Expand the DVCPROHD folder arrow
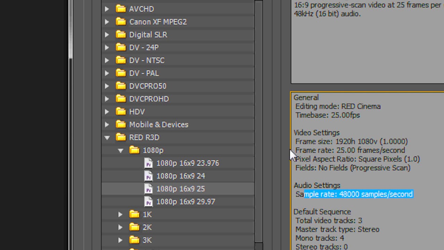 [x=107, y=99]
